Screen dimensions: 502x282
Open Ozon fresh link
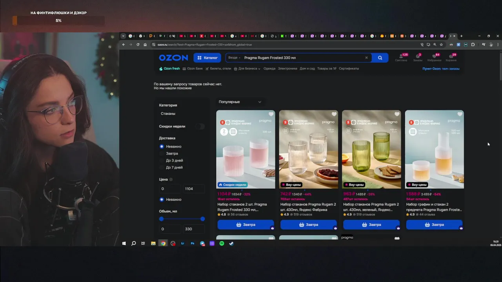click(169, 69)
